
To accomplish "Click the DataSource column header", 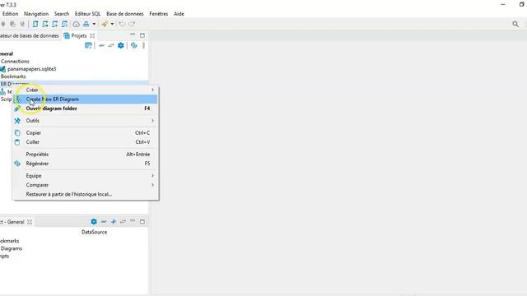I will click(x=94, y=232).
